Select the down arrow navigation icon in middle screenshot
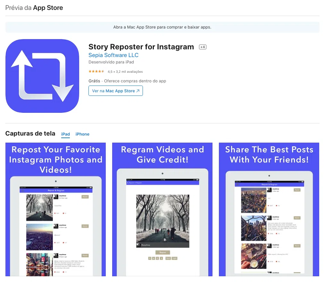This screenshot has height=283, width=324. click(154, 258)
